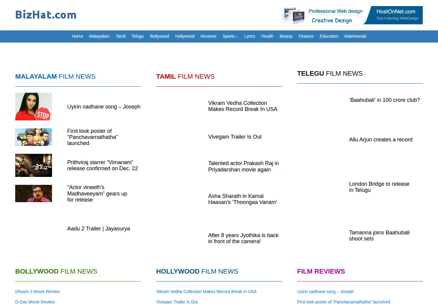Open the 'Uyirin nadhane song – Joseph' headline
This screenshot has height=304, width=438.
click(x=104, y=107)
